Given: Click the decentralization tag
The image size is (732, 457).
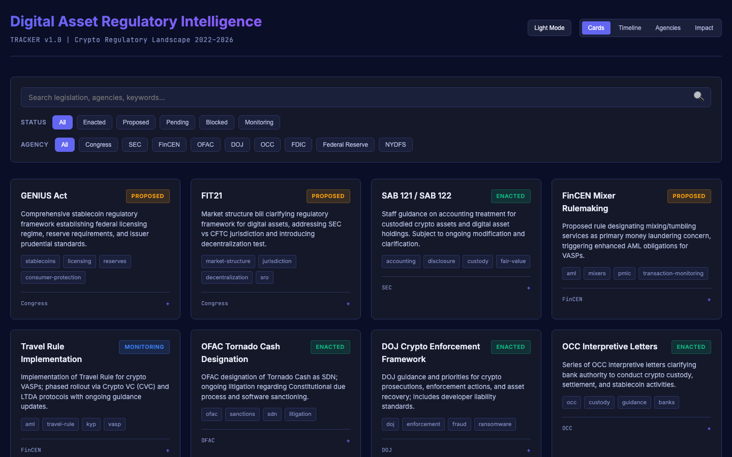Looking at the screenshot, I should click(227, 278).
